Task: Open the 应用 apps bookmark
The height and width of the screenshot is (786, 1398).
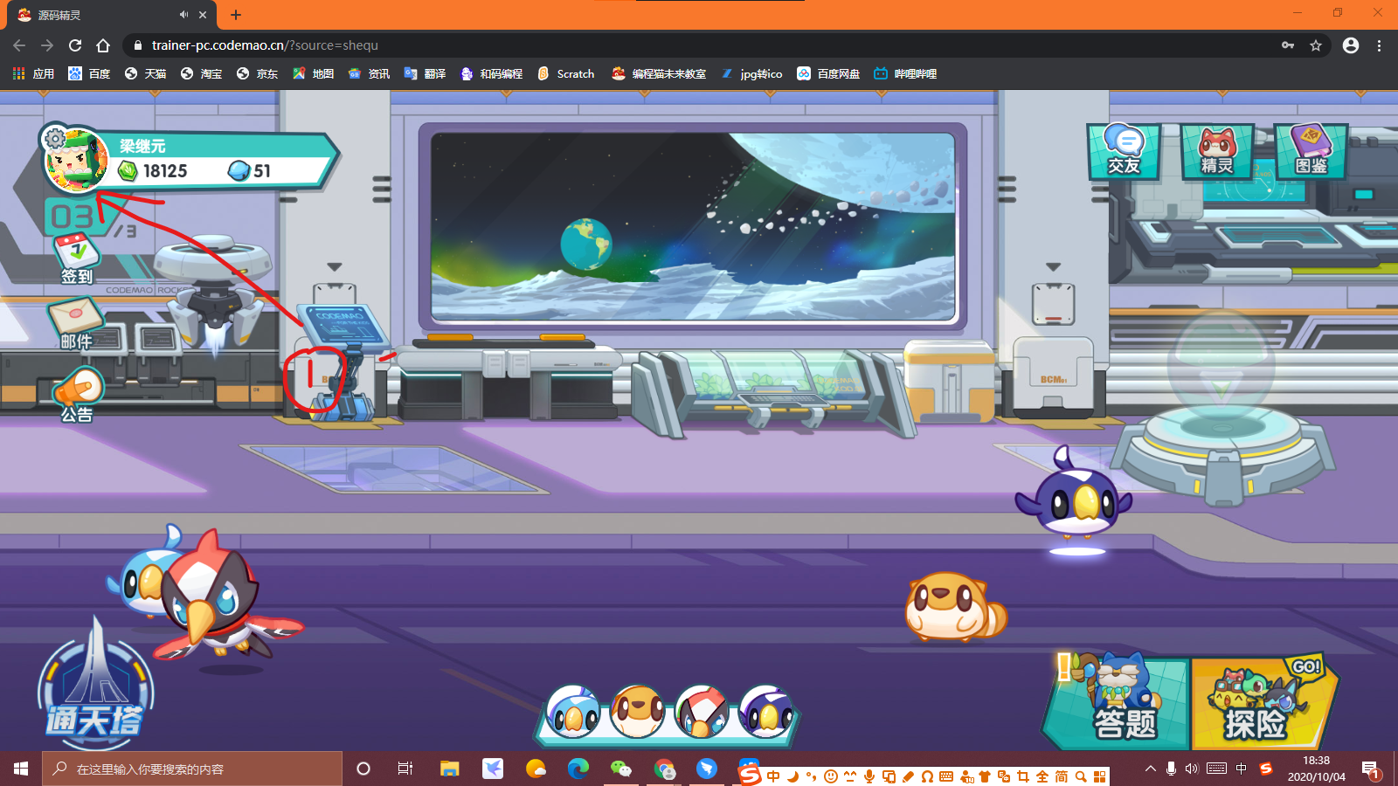Action: click(33, 74)
